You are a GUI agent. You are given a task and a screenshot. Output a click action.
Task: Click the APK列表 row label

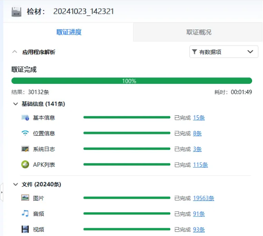pos(44,165)
